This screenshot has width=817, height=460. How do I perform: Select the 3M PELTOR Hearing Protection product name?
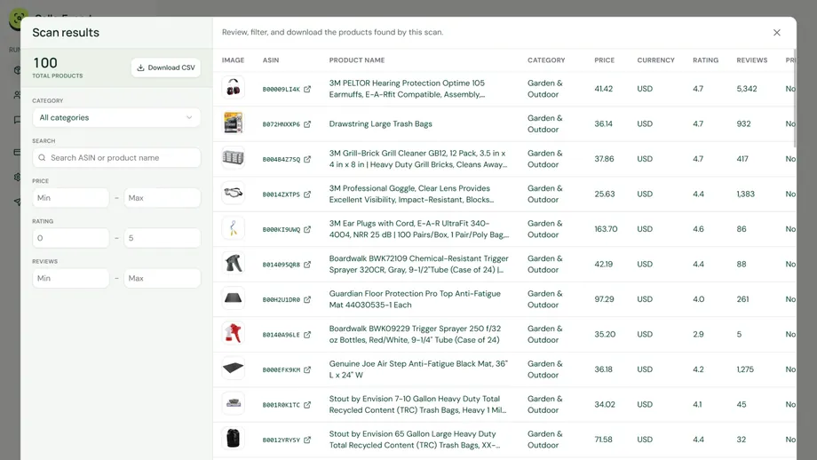pyautogui.click(x=407, y=89)
